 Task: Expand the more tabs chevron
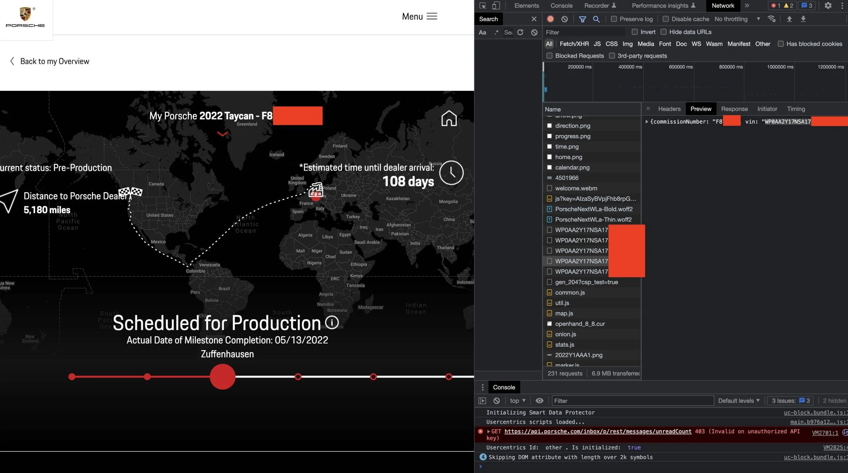(747, 6)
